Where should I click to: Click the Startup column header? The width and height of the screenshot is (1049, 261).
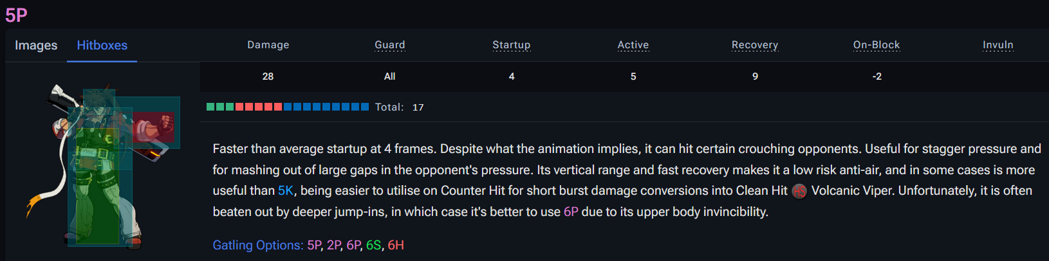[x=511, y=45]
